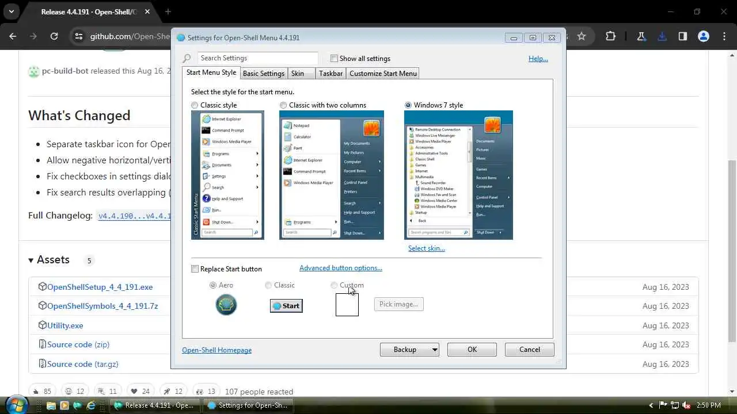Open the browser tab search chevron
The width and height of the screenshot is (737, 414).
pos(11,11)
